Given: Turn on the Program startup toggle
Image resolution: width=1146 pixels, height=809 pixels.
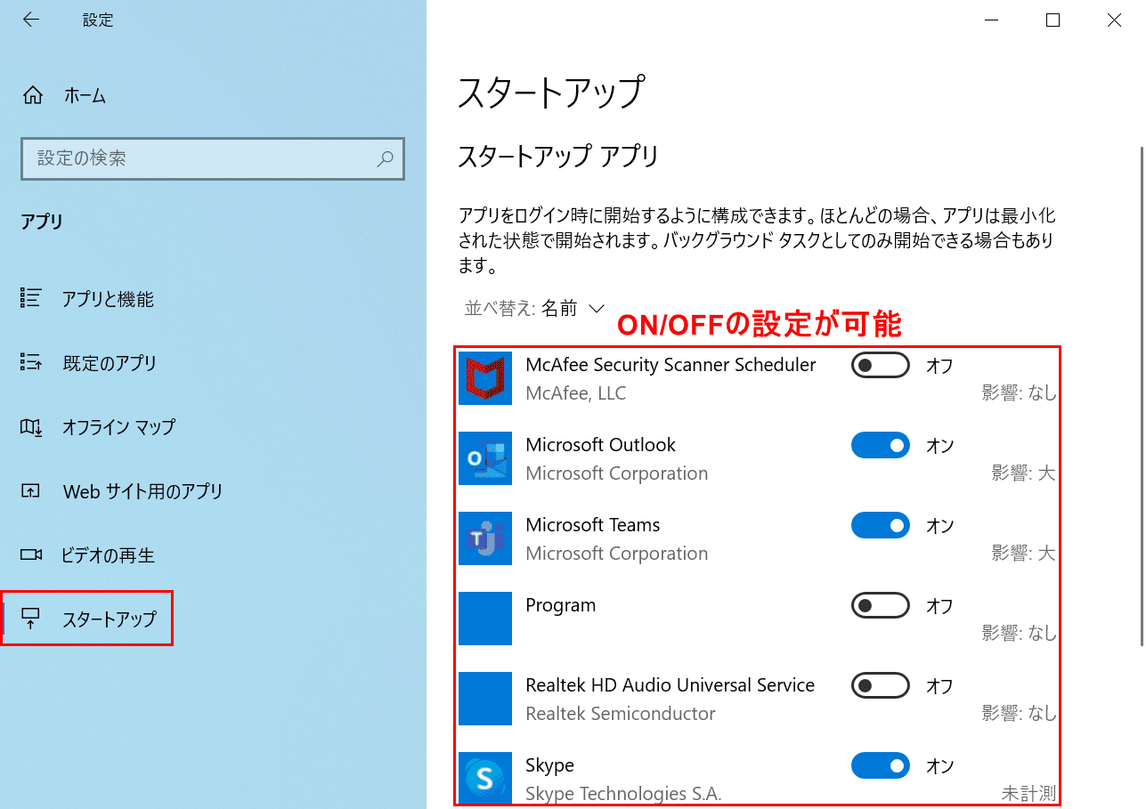Looking at the screenshot, I should tap(880, 606).
